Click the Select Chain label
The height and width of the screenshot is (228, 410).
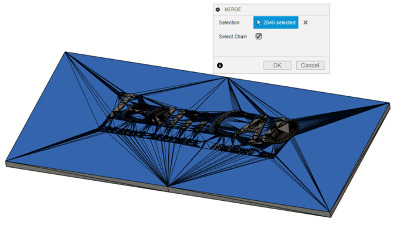(x=233, y=37)
